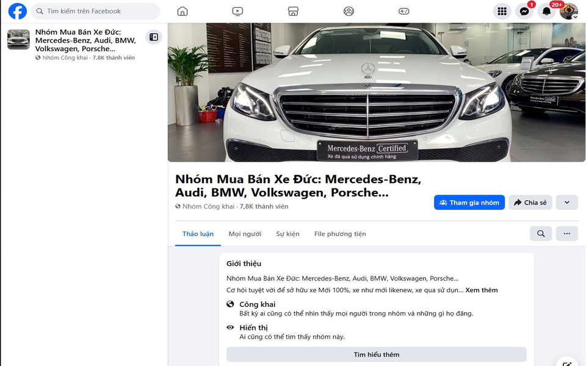Viewport: 586px width, 366px height.
Task: Expand the group description with Xem thêm
Action: click(482, 290)
